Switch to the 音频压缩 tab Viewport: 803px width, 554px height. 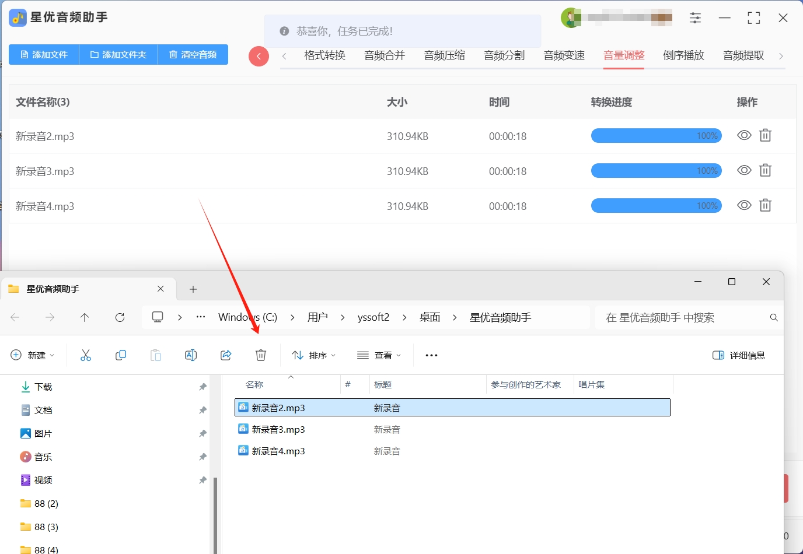pyautogui.click(x=445, y=56)
